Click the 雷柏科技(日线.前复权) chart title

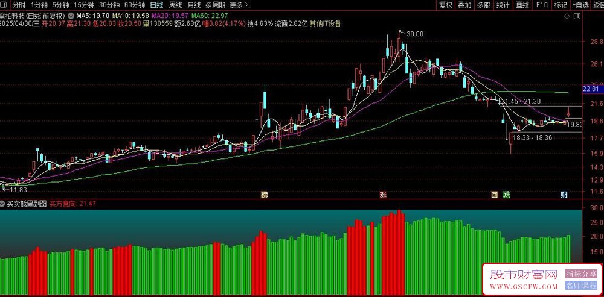(33, 16)
